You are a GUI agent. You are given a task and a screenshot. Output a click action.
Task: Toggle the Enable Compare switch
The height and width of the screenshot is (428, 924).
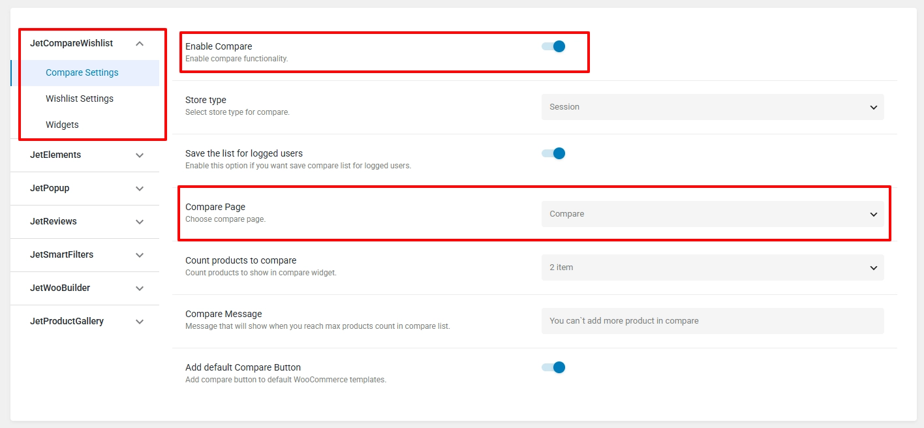pyautogui.click(x=553, y=46)
